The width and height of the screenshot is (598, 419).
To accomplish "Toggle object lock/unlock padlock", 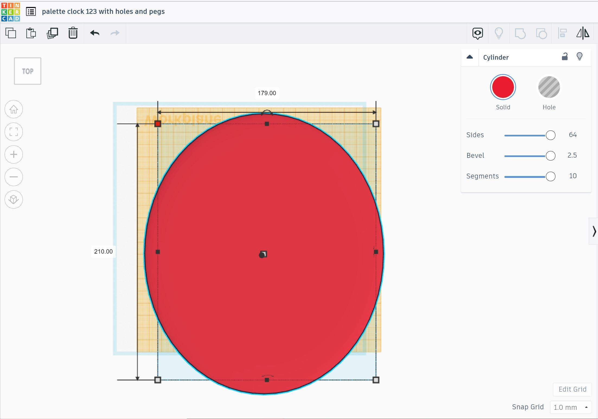I will point(564,56).
